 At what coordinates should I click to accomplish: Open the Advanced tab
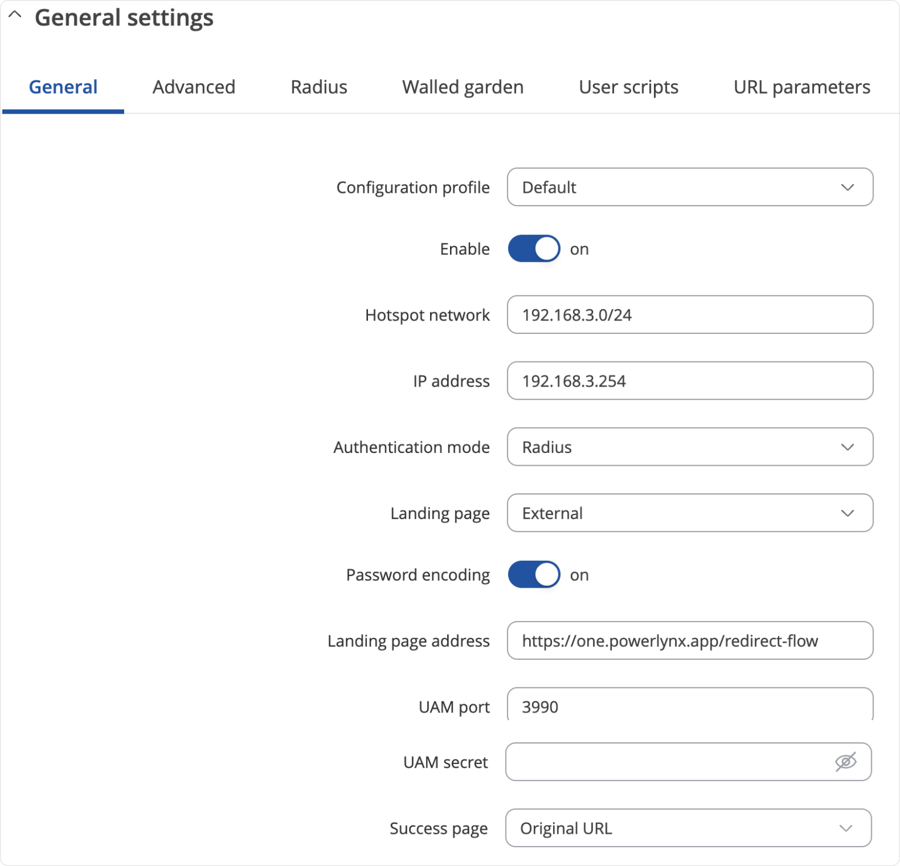point(194,87)
